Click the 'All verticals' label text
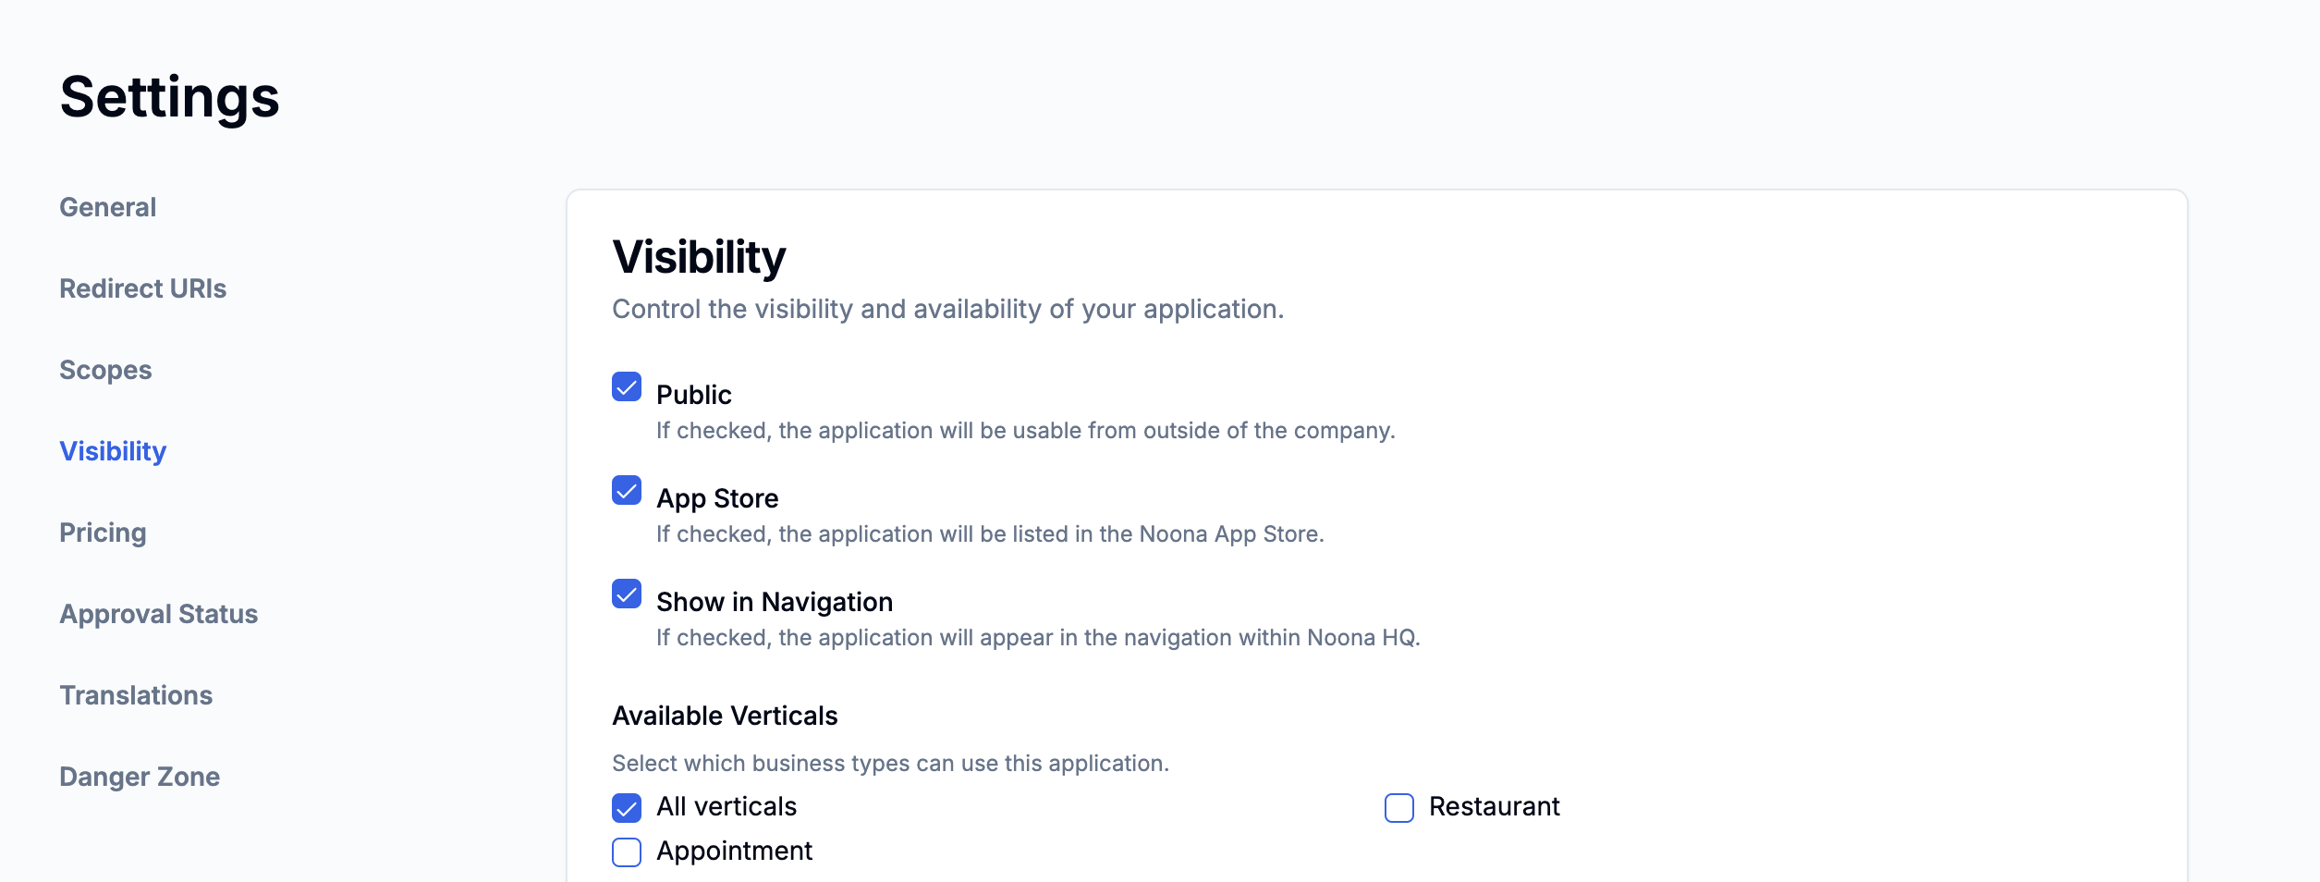 pyautogui.click(x=727, y=806)
